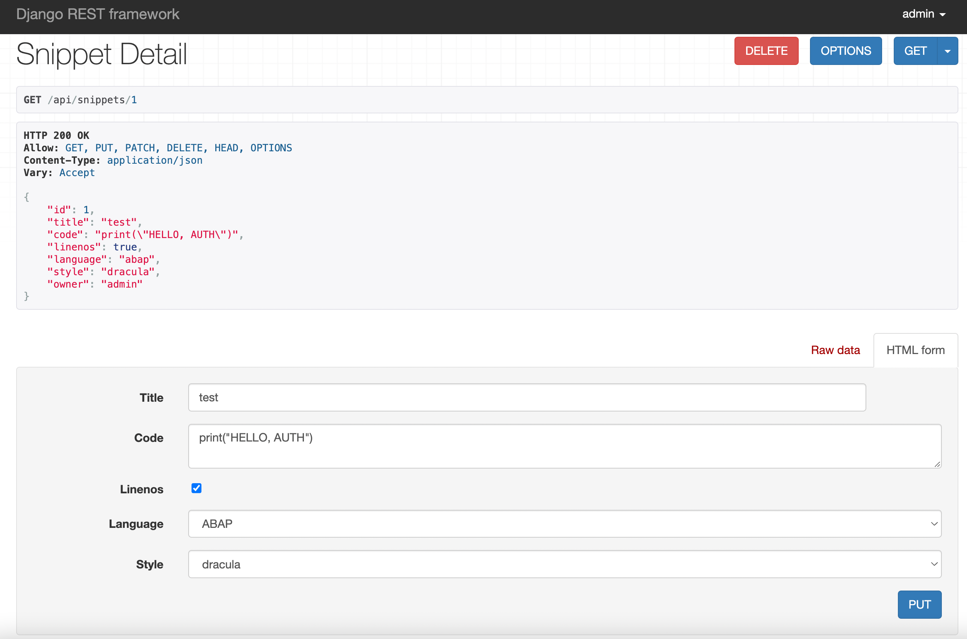Click the Style field's chevron arrow
This screenshot has width=967, height=639.
tap(934, 564)
